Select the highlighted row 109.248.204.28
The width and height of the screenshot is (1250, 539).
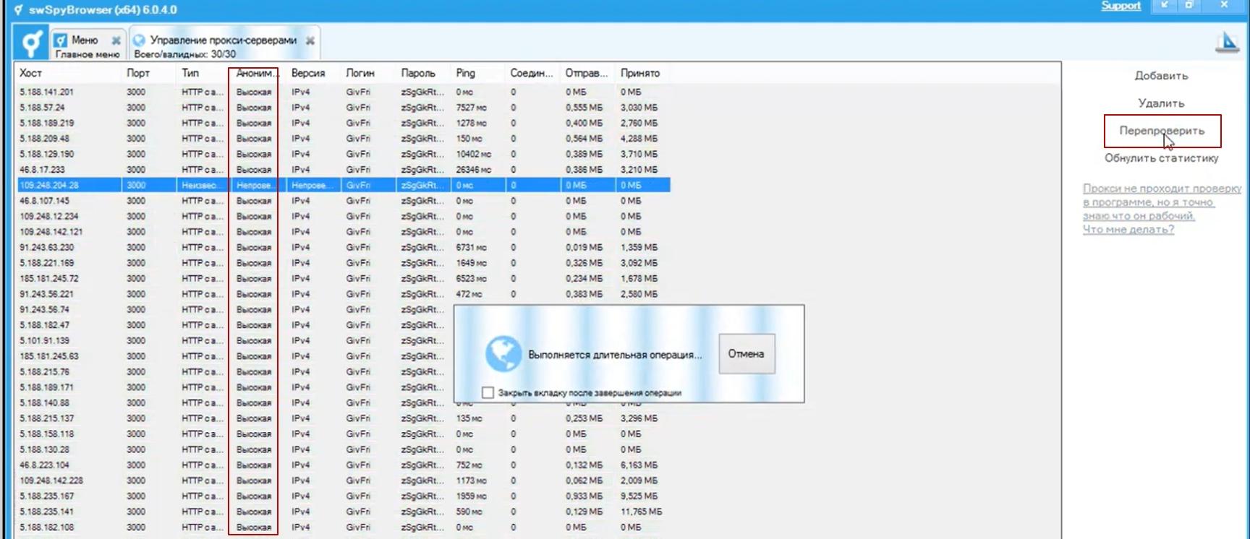pyautogui.click(x=344, y=185)
